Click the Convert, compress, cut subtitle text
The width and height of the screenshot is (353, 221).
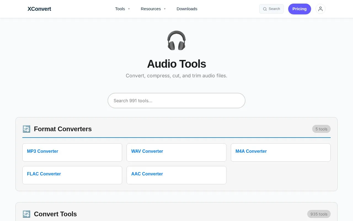tap(176, 76)
